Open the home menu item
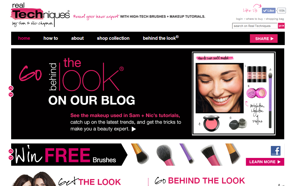 tap(24, 38)
